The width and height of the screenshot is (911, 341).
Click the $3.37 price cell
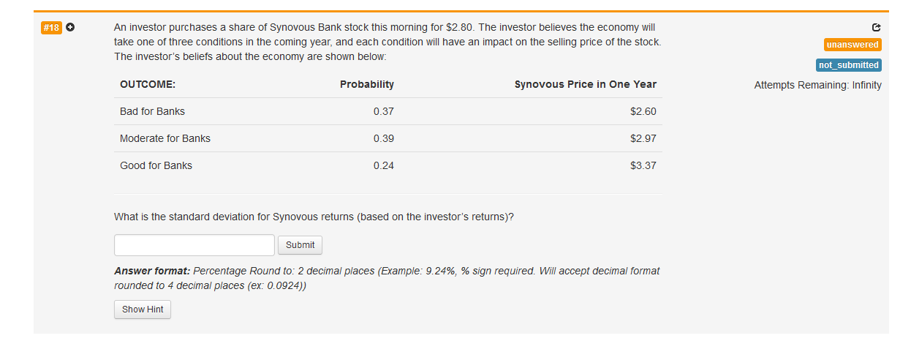[x=643, y=165]
